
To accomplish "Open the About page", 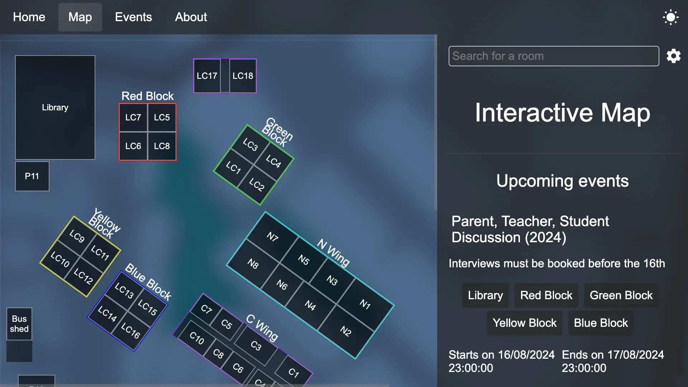I will point(191,17).
